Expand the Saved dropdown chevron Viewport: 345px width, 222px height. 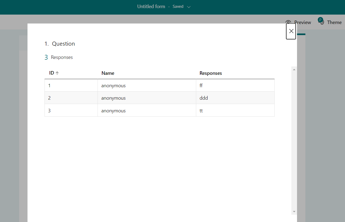(x=189, y=7)
